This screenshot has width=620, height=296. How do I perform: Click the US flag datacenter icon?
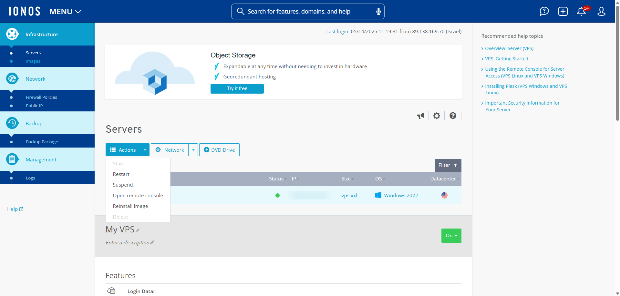(444, 195)
